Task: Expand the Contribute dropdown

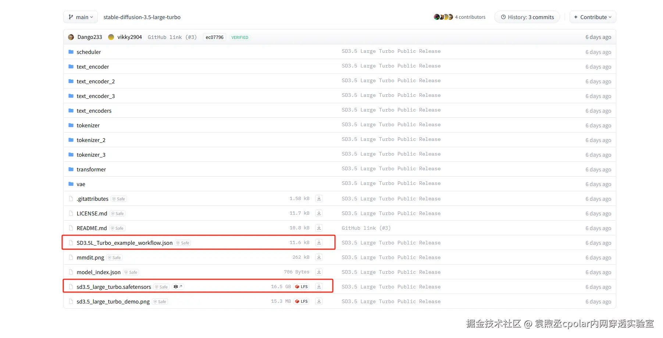Action: tap(593, 17)
